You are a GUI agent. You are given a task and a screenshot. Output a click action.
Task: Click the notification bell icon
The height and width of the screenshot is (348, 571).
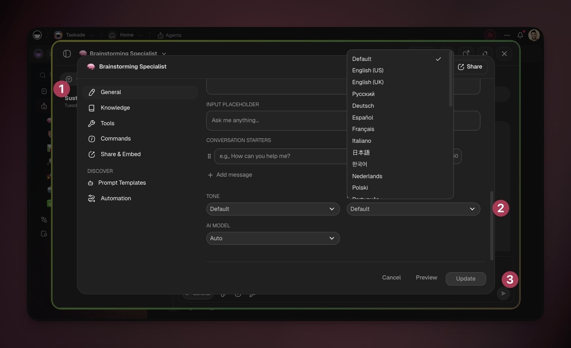coord(520,35)
